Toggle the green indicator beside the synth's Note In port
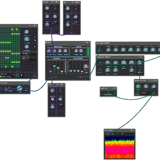The image size is (160, 160). 51,77
